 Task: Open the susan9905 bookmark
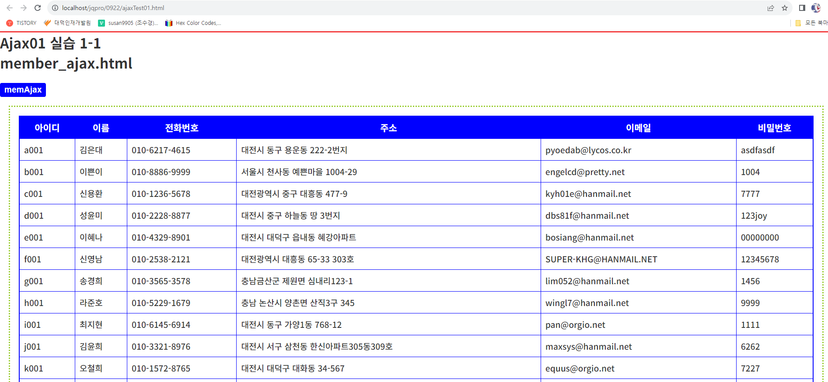pos(128,23)
